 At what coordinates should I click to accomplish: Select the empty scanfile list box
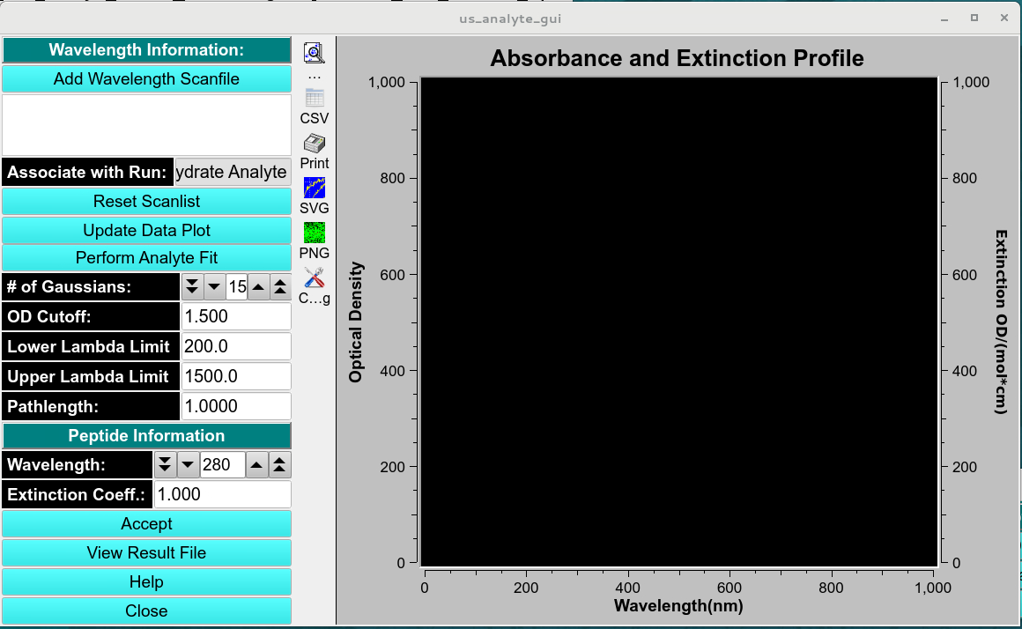coord(146,124)
